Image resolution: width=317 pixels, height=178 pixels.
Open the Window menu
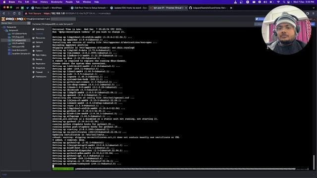pos(87,2)
